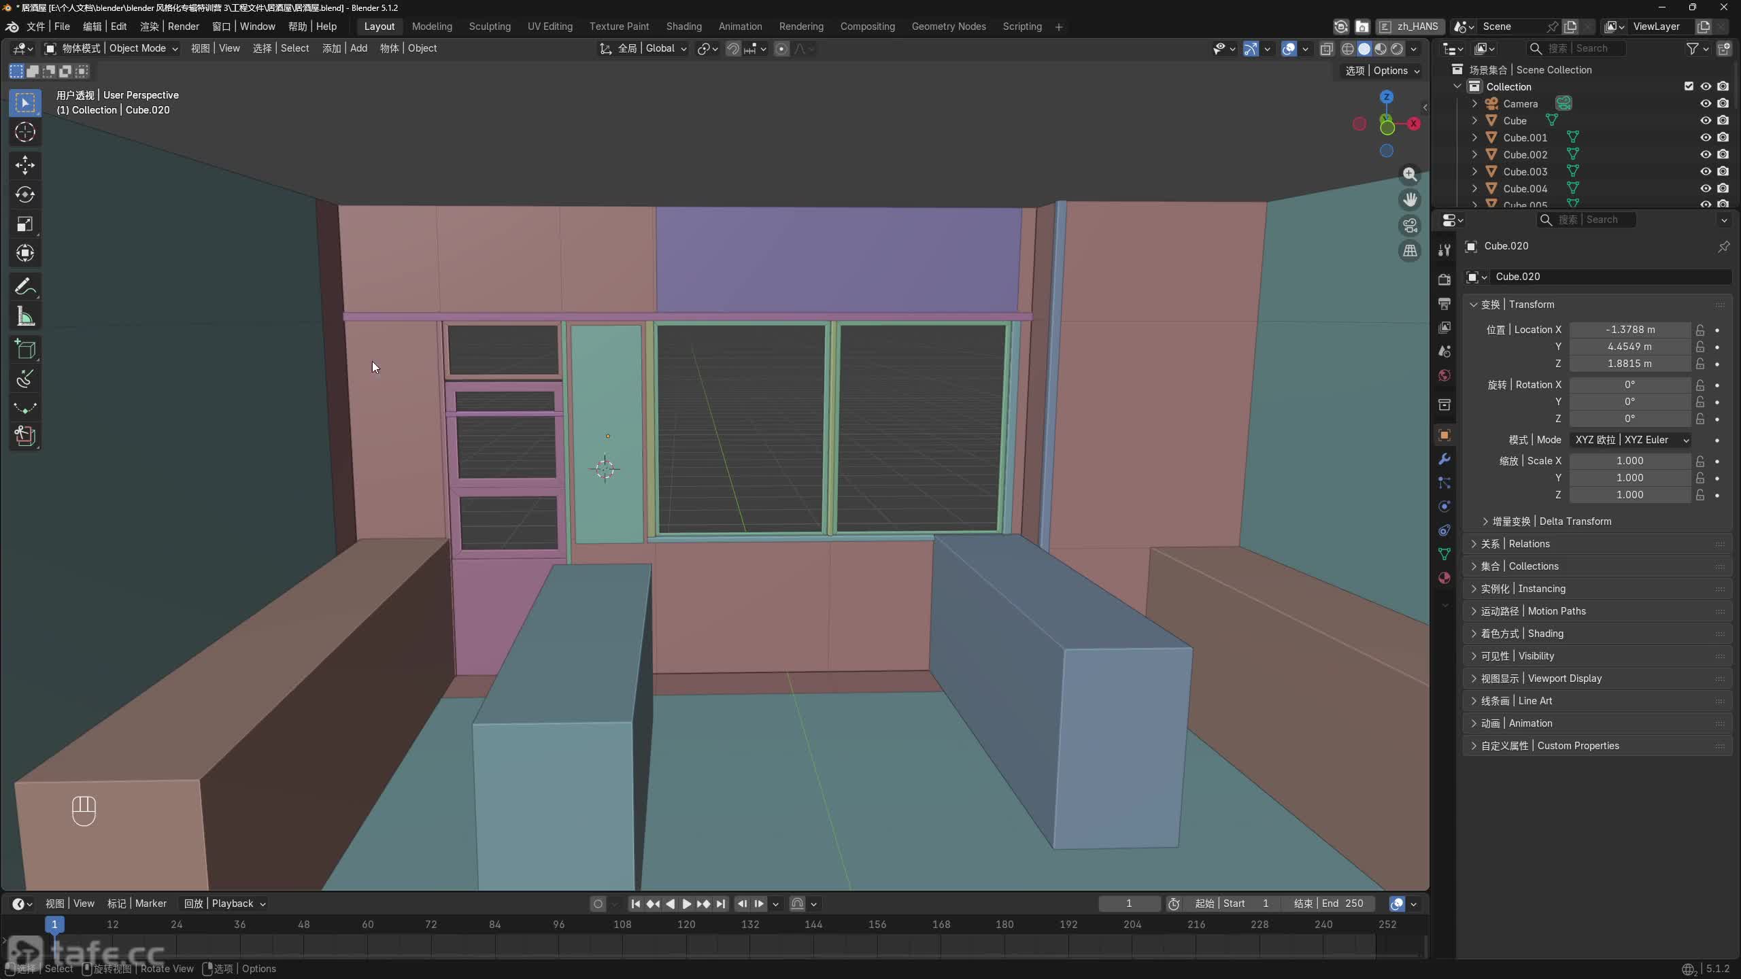
Task: Open the Modifiers wrench properties tab
Action: (1444, 460)
